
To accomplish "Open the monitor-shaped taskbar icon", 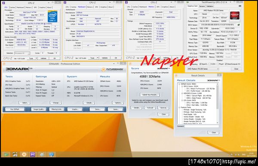I will (x=51, y=154).
